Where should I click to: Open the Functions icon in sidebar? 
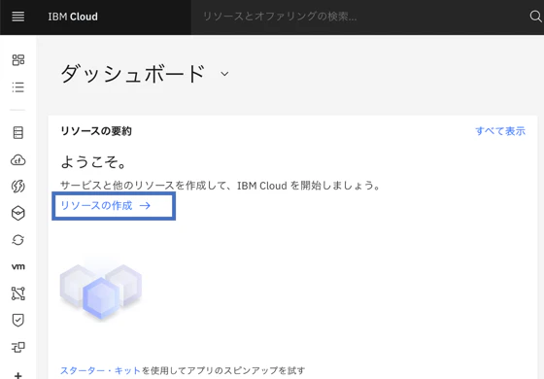point(18,187)
